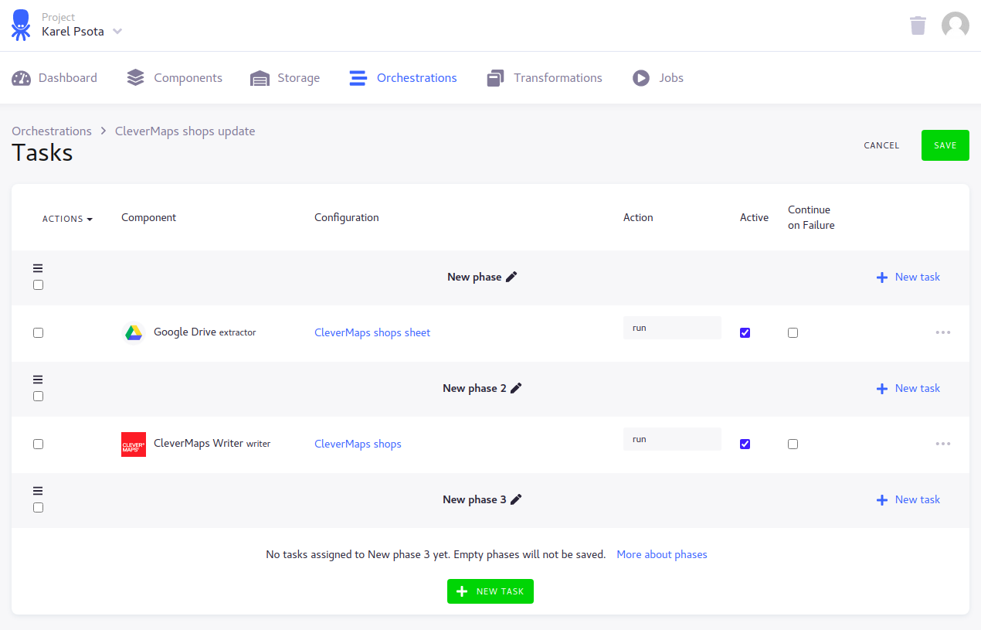Viewport: 981px width, 630px height.
Task: Click the Google Drive extractor icon
Action: 134,332
